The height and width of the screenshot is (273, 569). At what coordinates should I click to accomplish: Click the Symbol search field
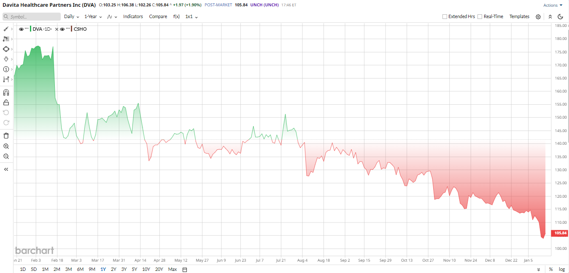32,17
